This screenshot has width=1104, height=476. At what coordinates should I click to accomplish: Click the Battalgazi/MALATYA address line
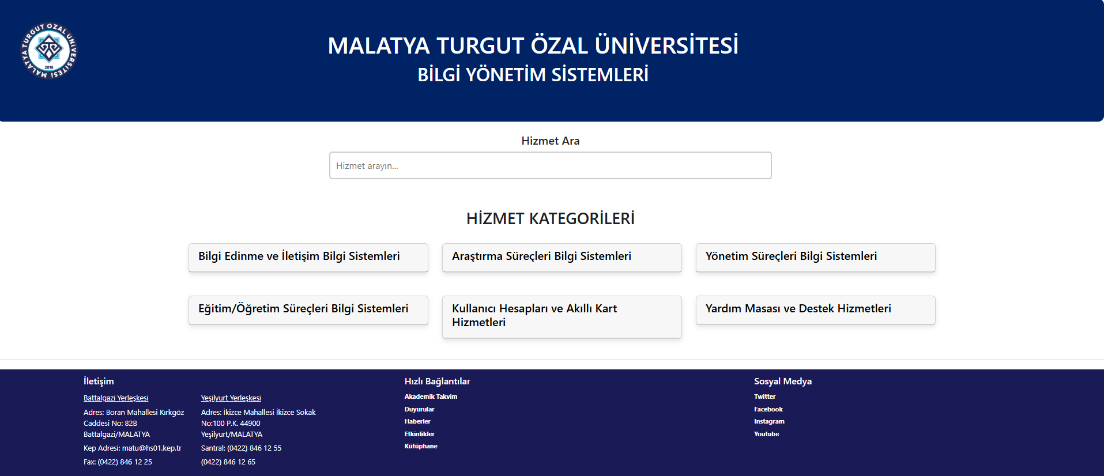[x=116, y=435]
